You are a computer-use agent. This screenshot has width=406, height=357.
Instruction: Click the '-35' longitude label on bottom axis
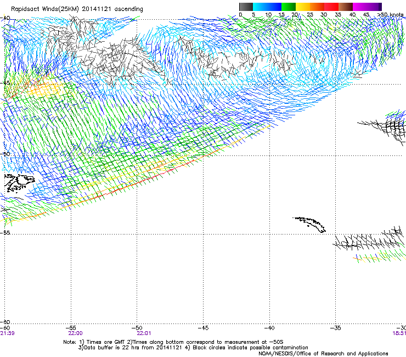pos(336,328)
